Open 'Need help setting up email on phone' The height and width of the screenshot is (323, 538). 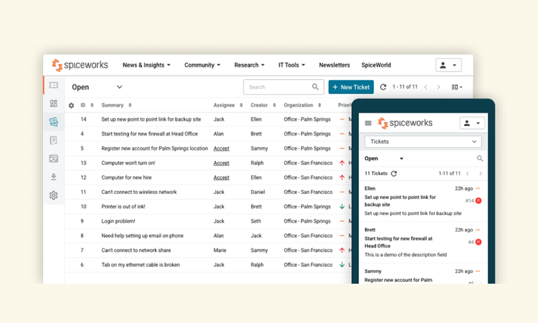tap(142, 236)
